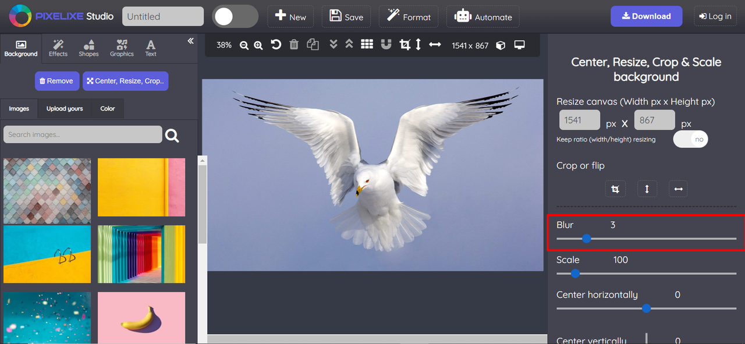745x344 pixels.
Task: Zoom in the canvas
Action: click(258, 45)
